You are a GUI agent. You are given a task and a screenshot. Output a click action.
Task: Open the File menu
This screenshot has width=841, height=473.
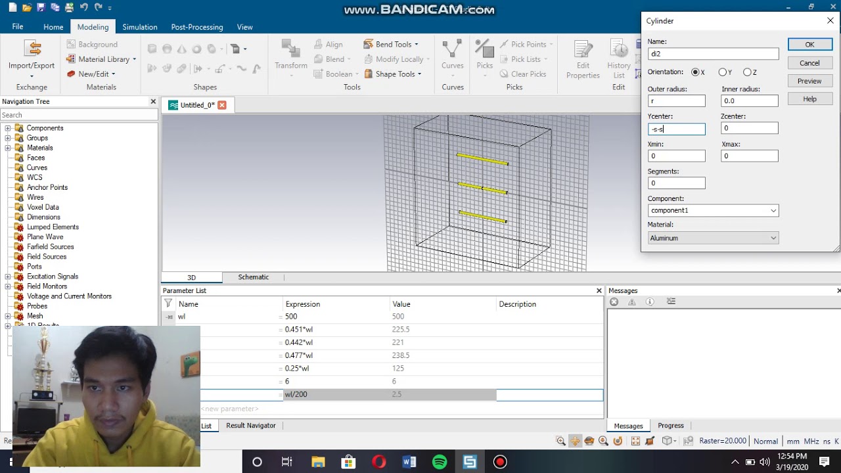pyautogui.click(x=18, y=27)
